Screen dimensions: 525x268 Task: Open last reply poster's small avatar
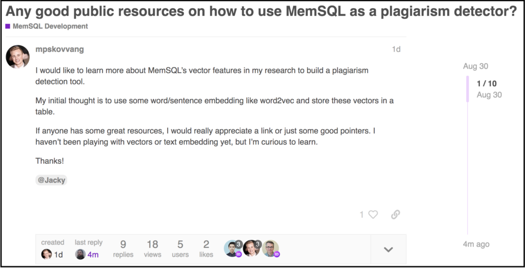[80, 254]
